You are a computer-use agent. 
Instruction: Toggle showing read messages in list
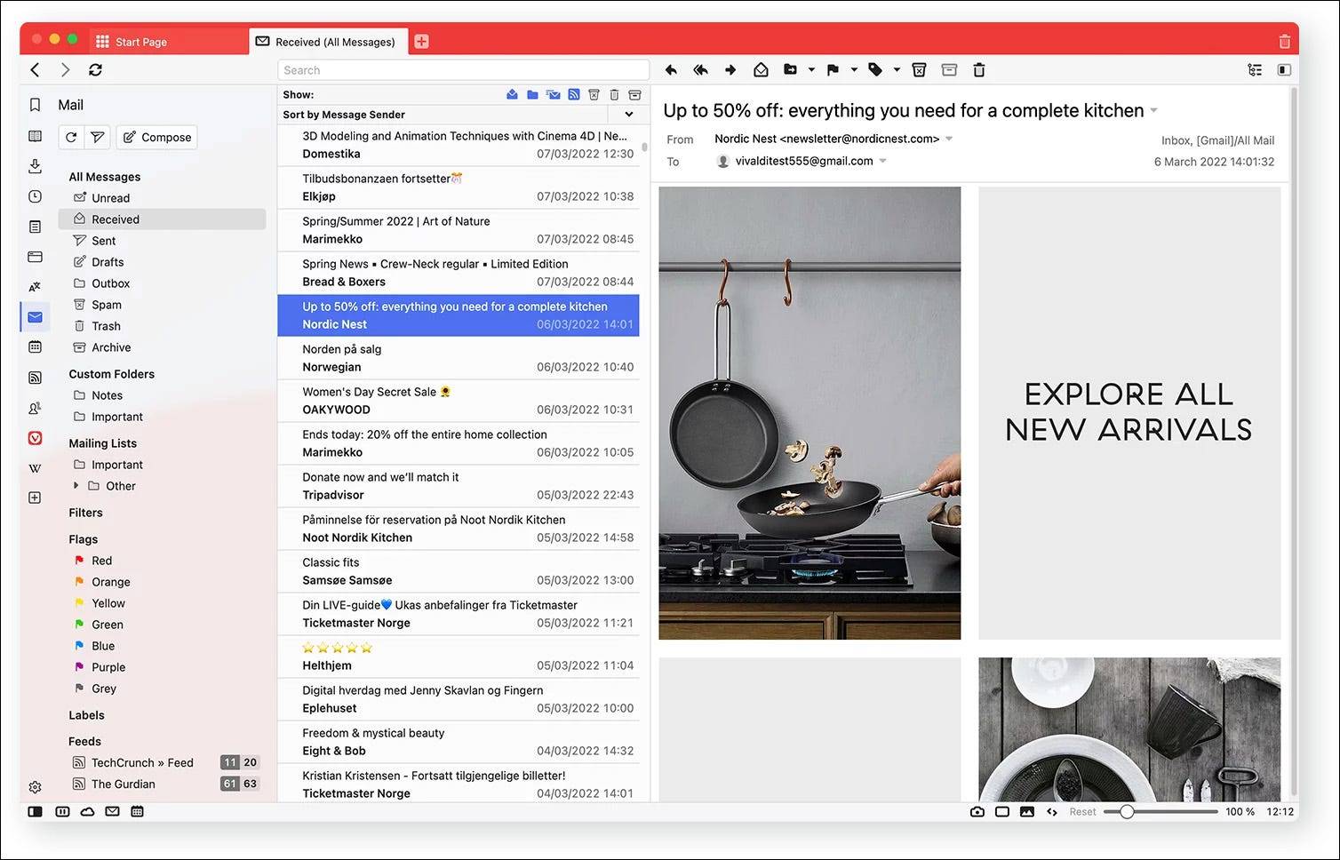coord(512,94)
